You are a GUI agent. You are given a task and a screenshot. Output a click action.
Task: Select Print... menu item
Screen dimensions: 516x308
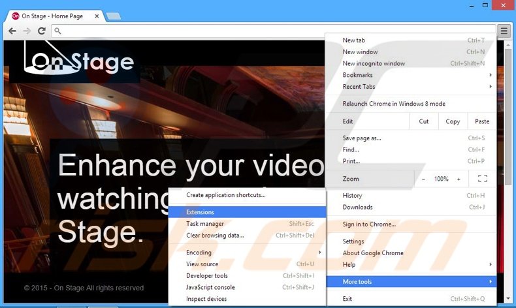pyautogui.click(x=410, y=161)
